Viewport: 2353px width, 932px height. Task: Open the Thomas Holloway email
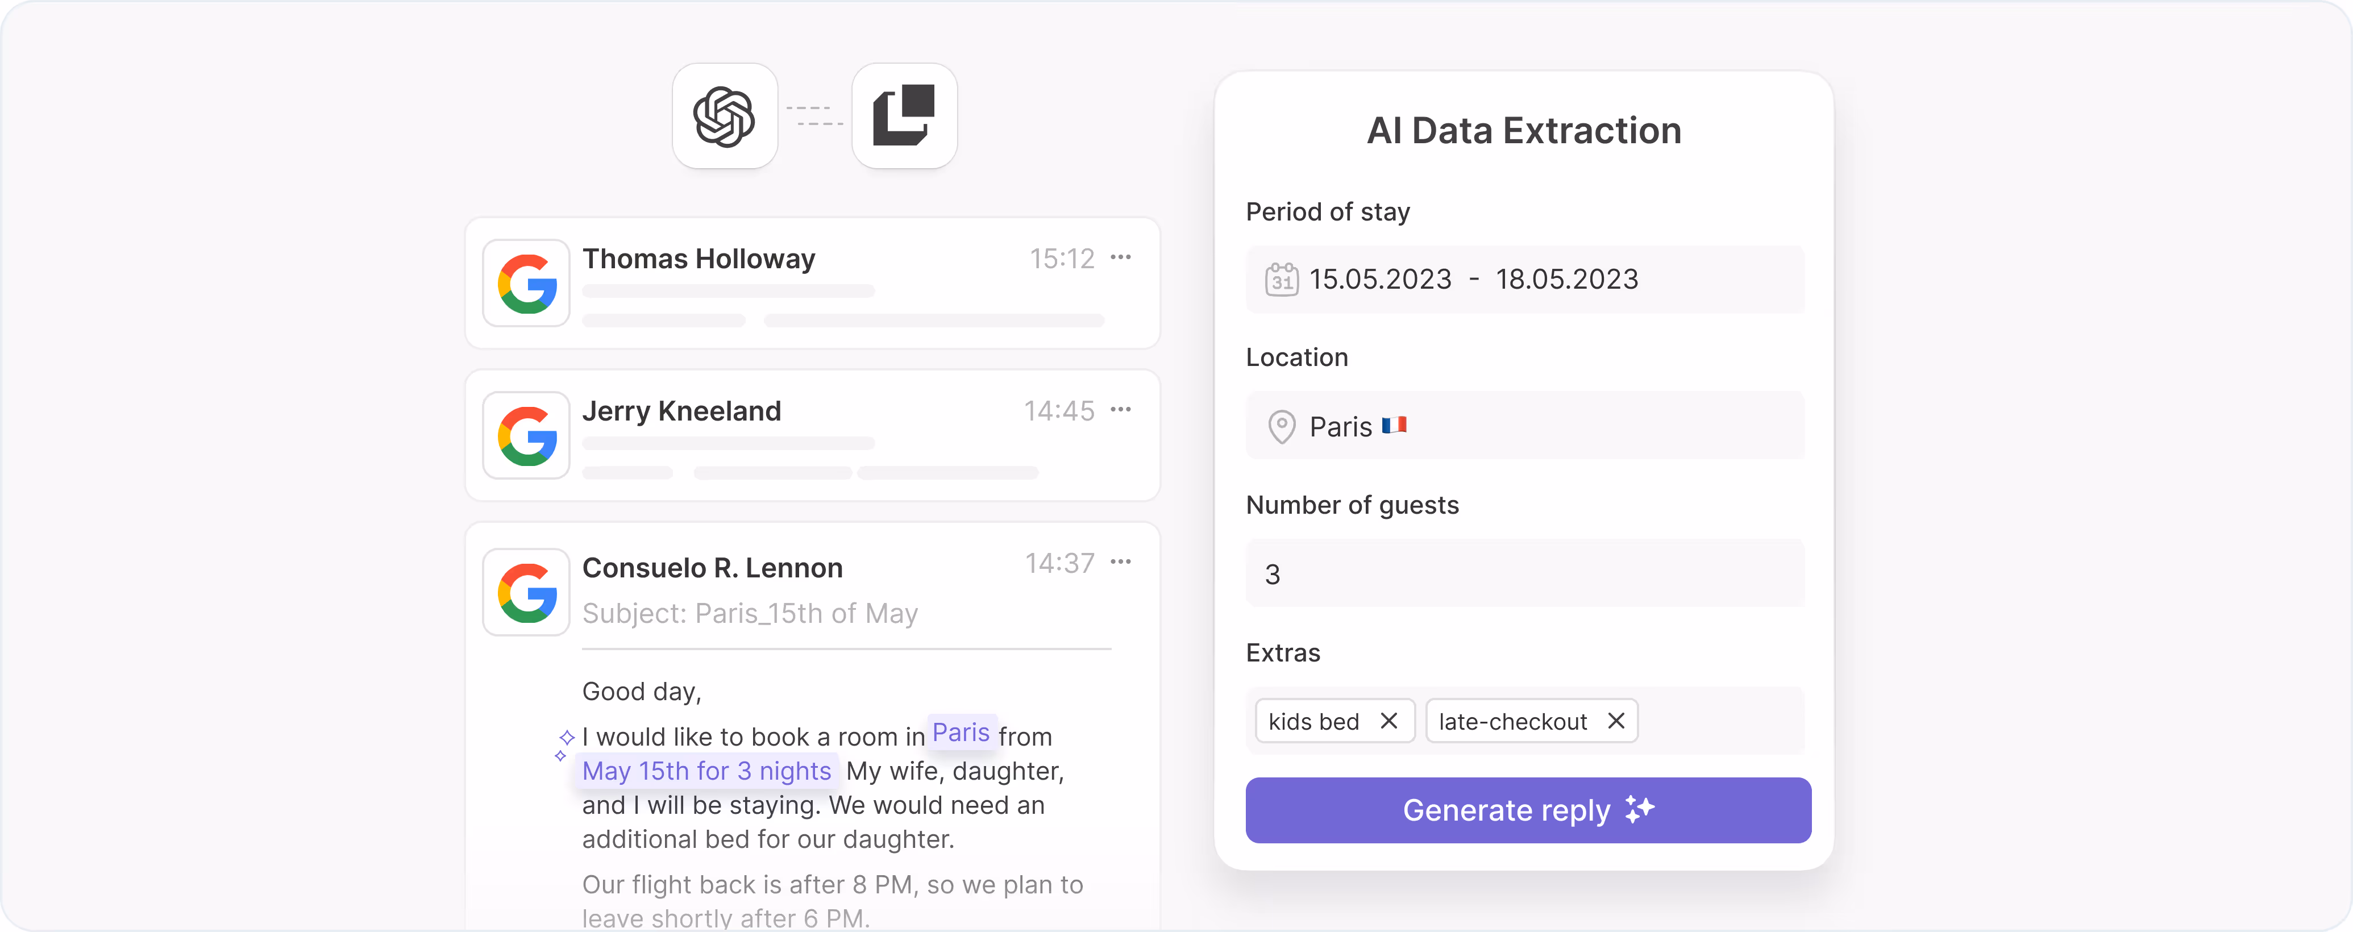pos(812,283)
